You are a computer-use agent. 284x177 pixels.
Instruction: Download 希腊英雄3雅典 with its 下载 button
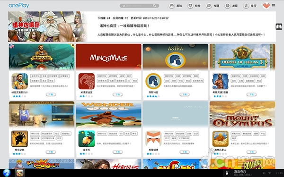click(x=252, y=94)
